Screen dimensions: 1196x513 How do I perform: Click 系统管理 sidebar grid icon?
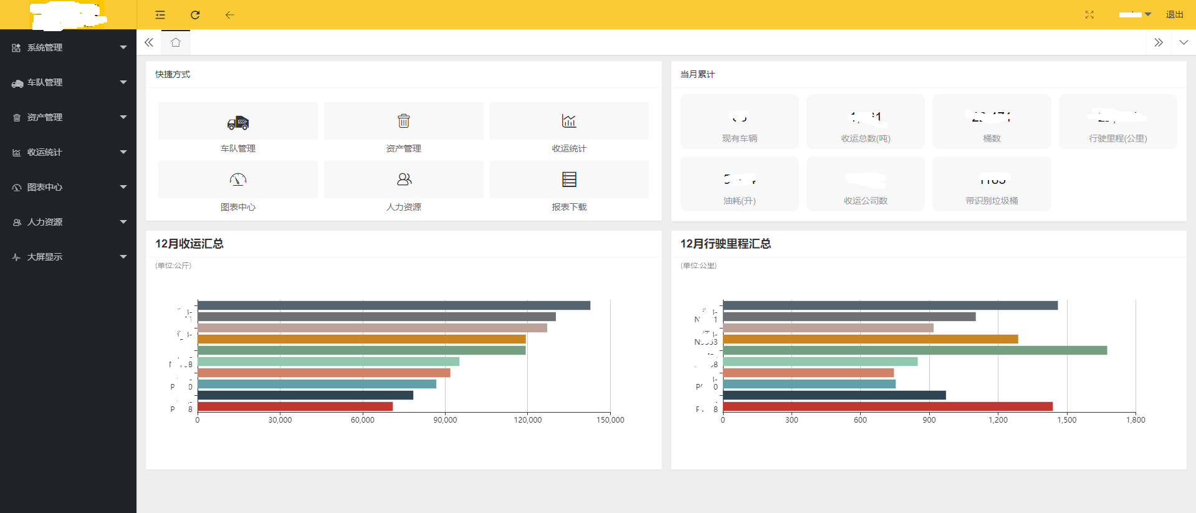[x=17, y=48]
